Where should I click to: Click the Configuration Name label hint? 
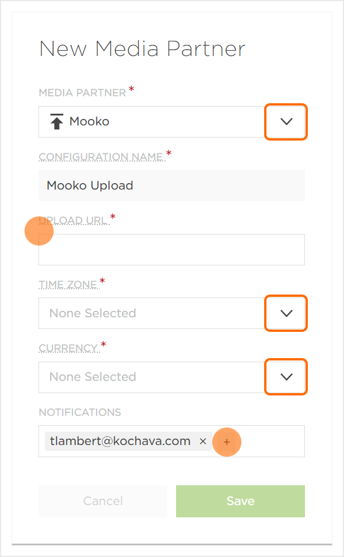tap(101, 157)
